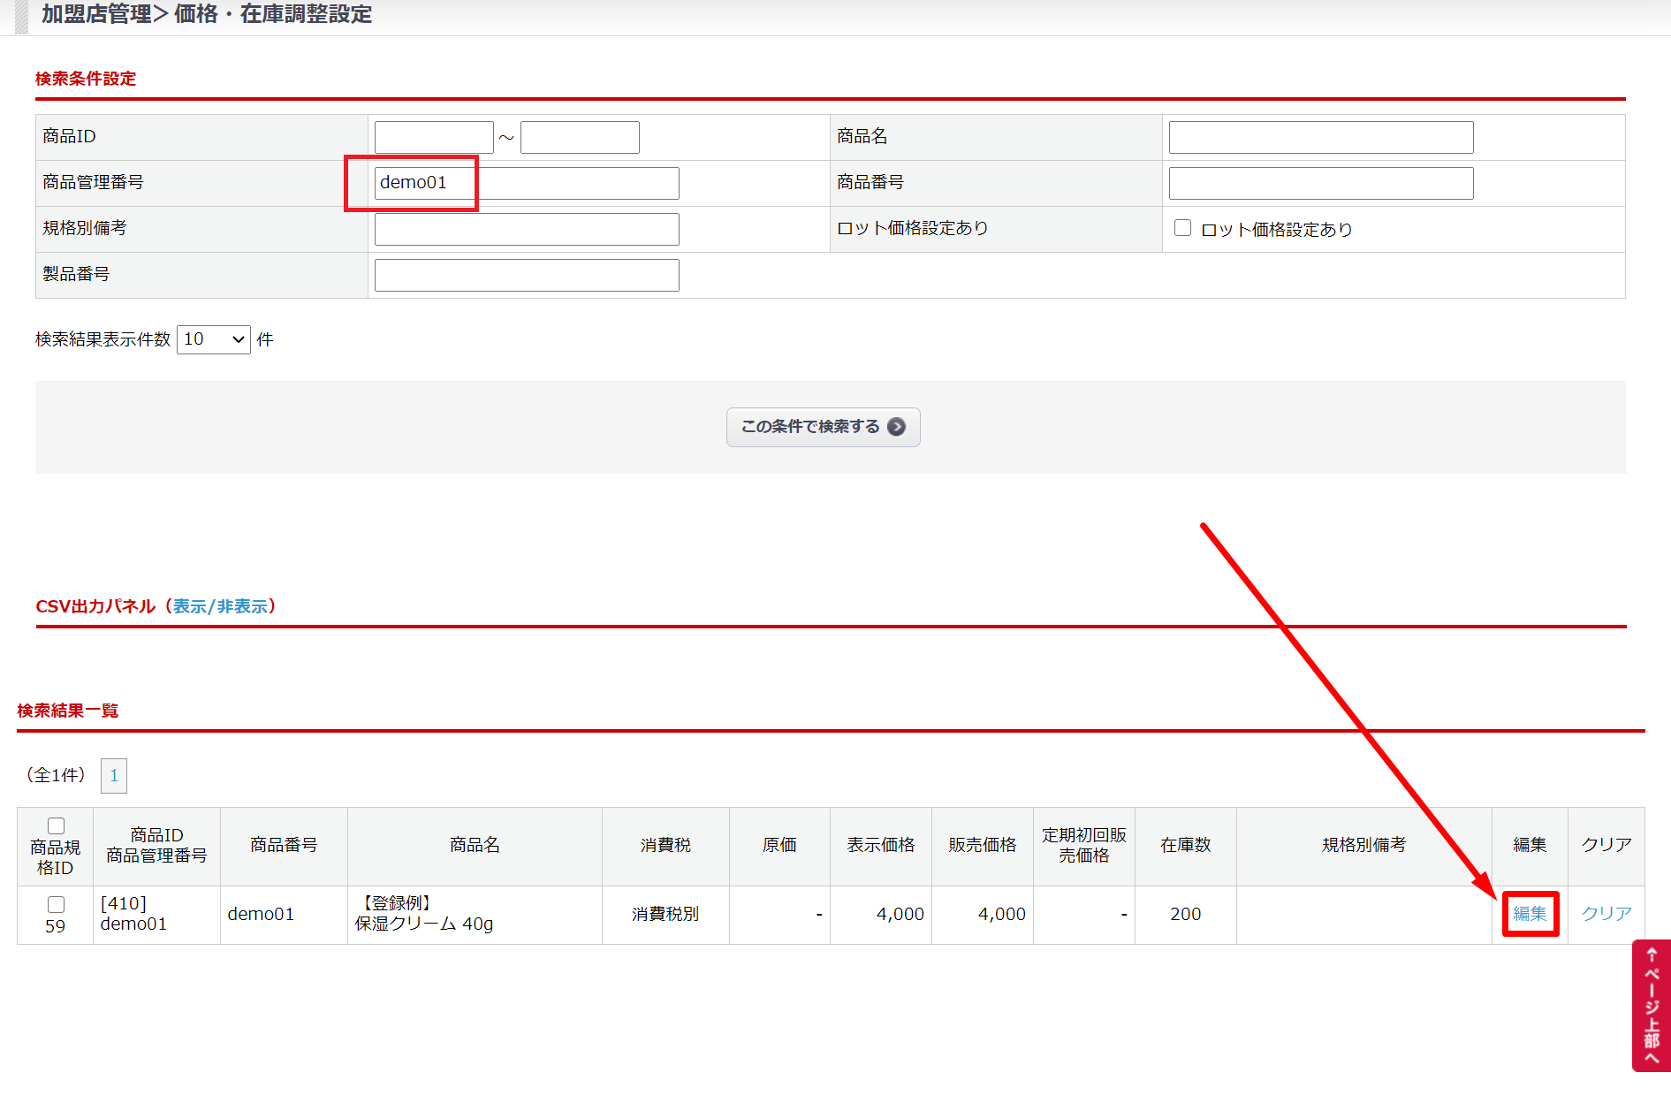Go to results page 1
The height and width of the screenshot is (1118, 1671).
tap(114, 776)
